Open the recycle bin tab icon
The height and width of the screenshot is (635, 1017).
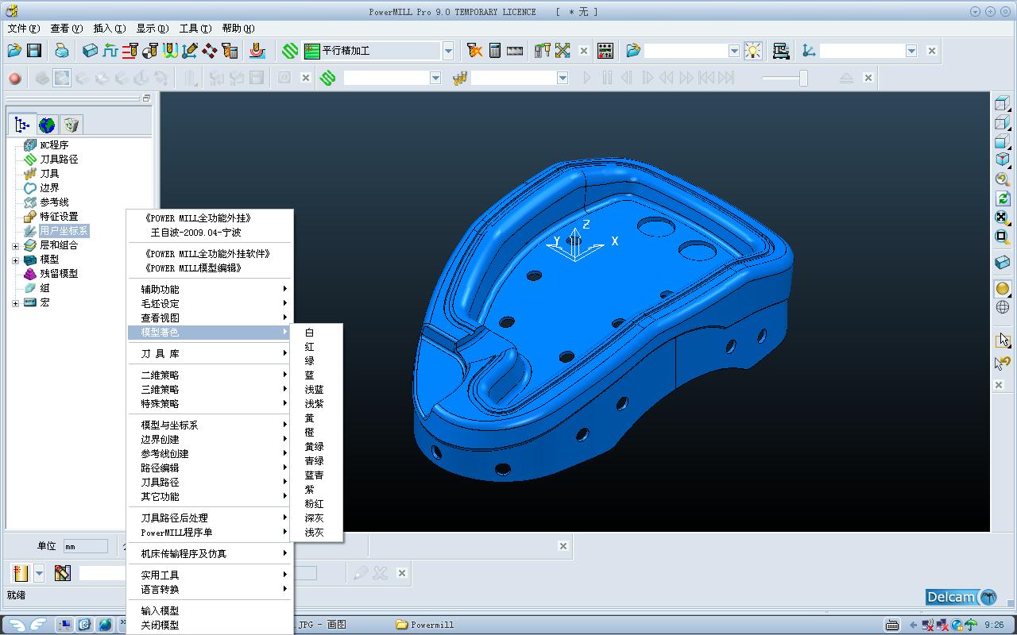[72, 125]
